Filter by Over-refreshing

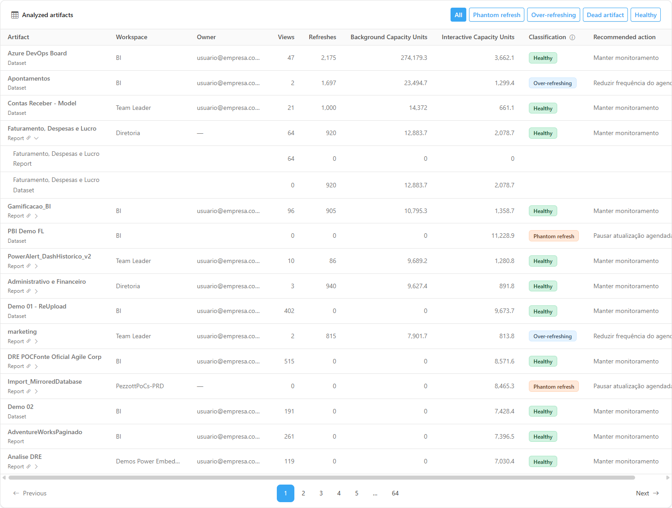tap(553, 15)
